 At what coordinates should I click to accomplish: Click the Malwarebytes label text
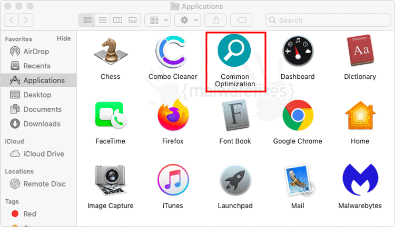tap(360, 205)
